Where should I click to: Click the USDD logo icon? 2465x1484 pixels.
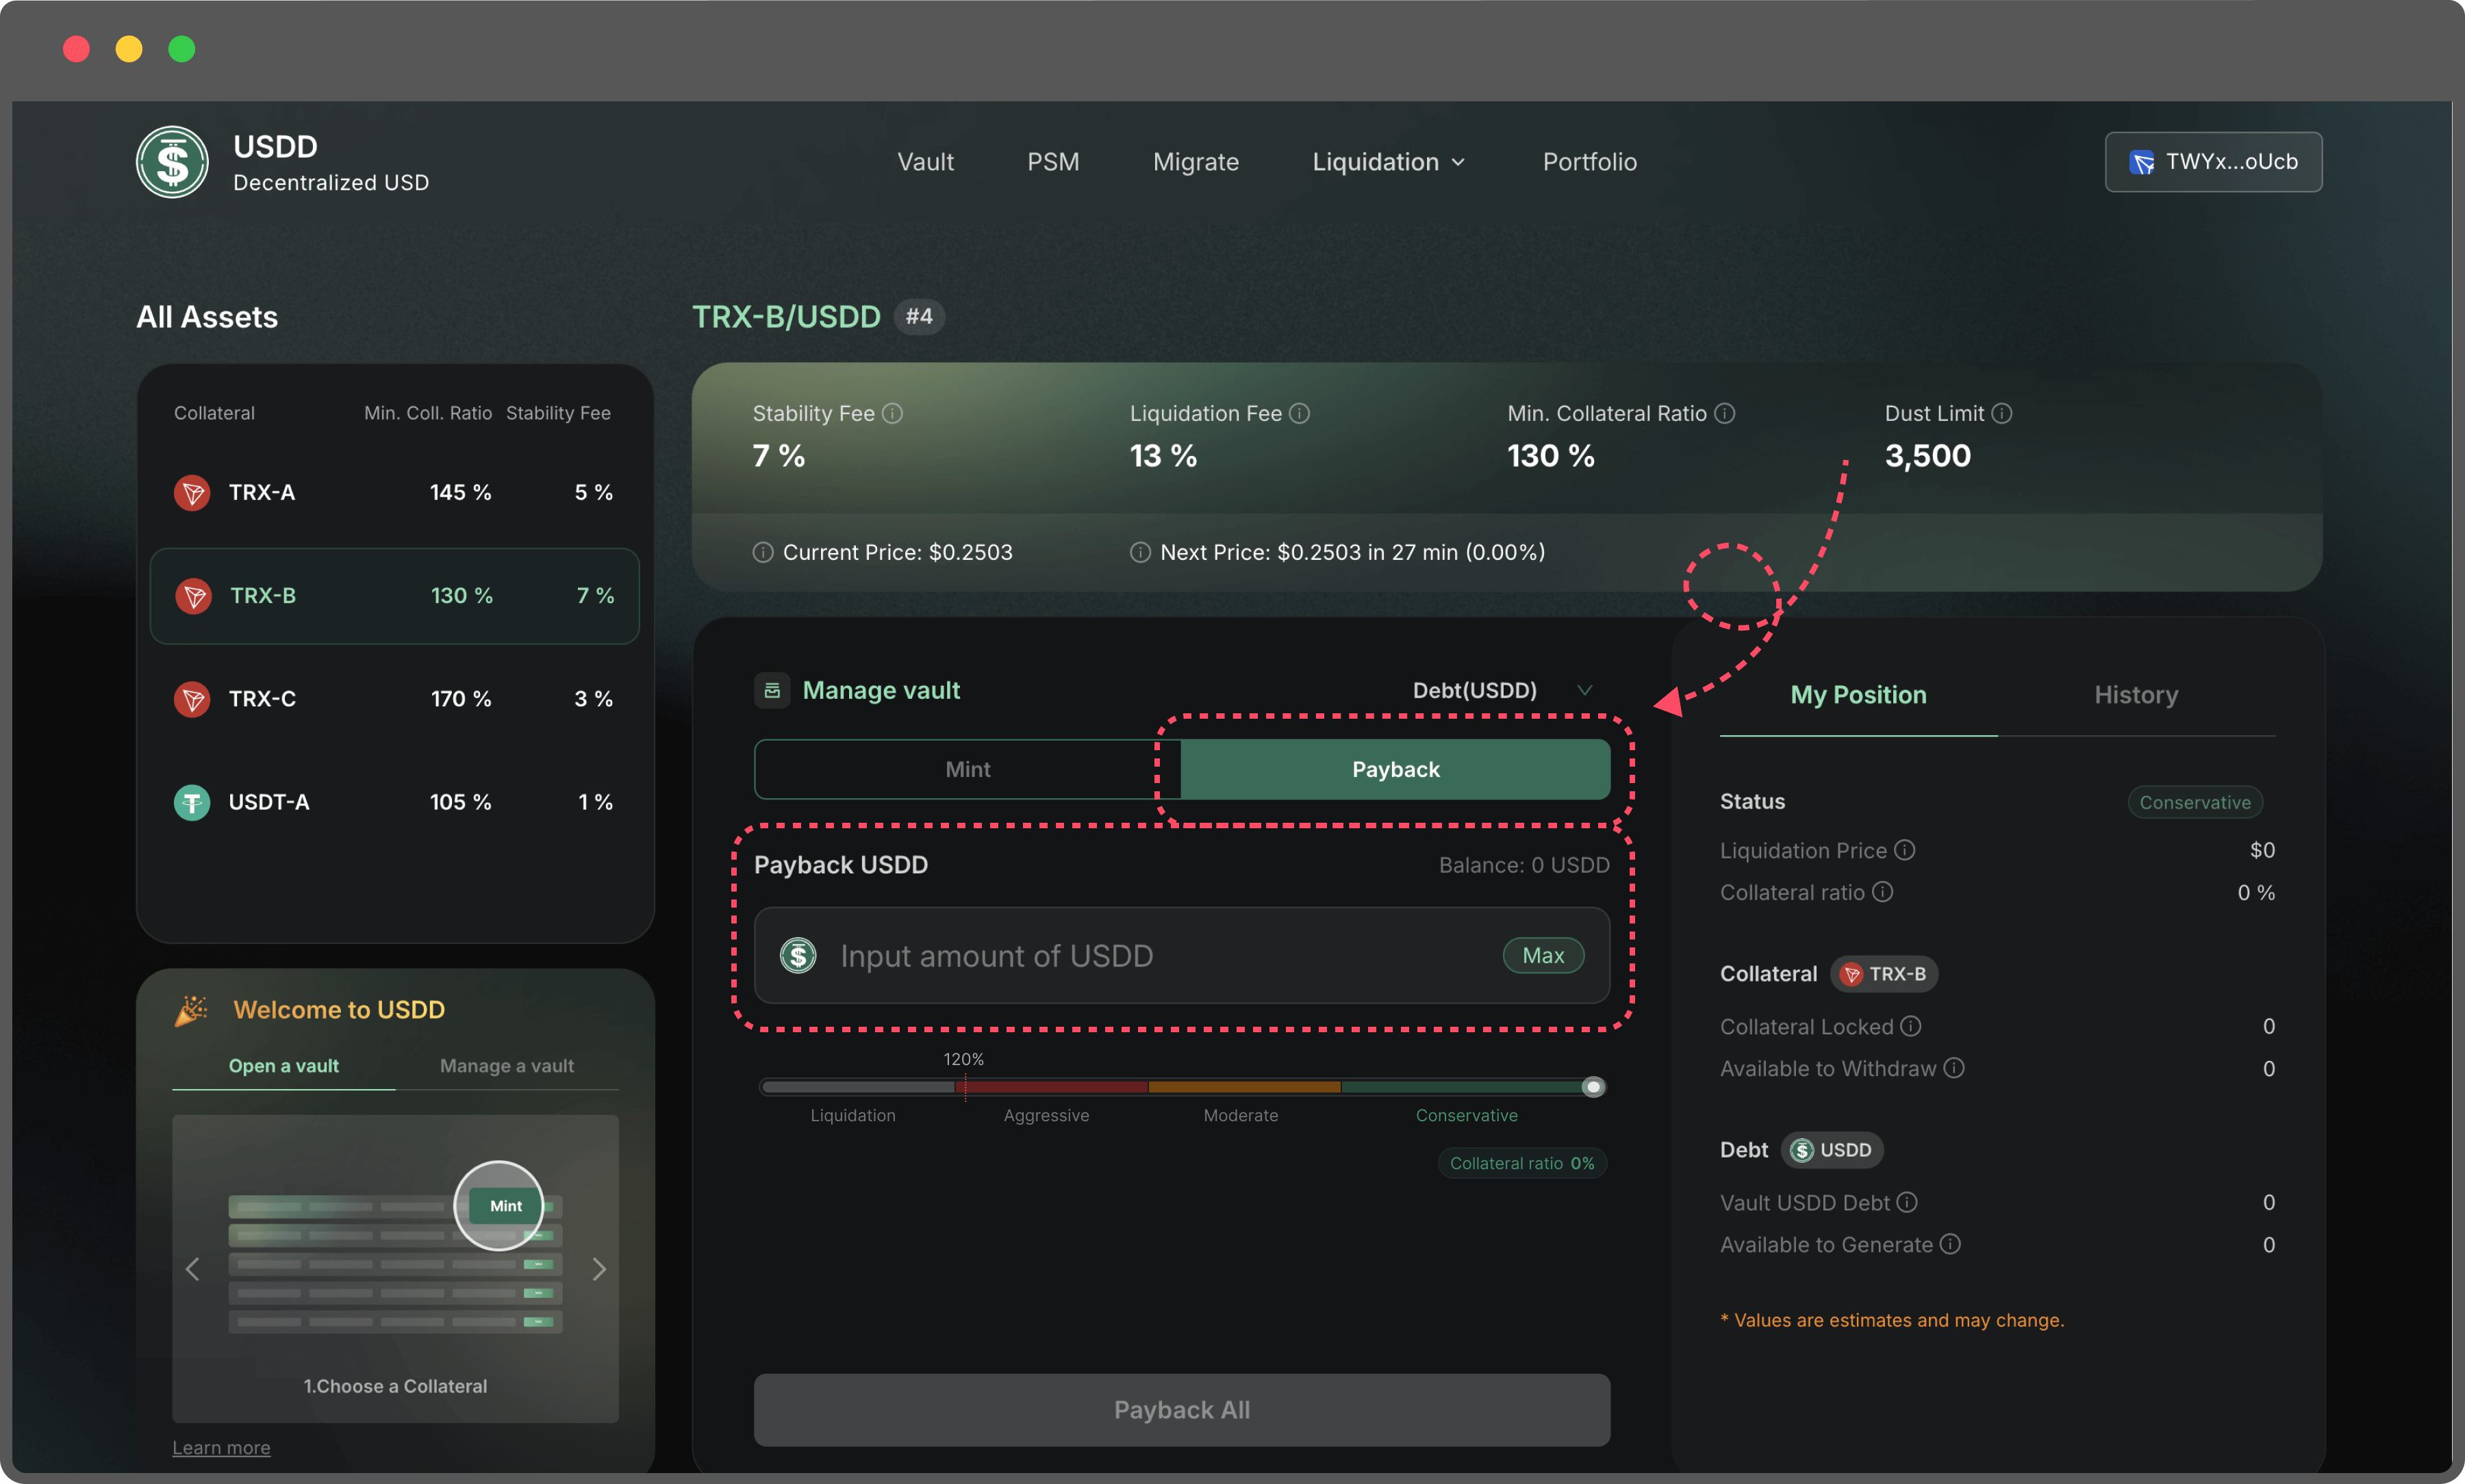172,162
